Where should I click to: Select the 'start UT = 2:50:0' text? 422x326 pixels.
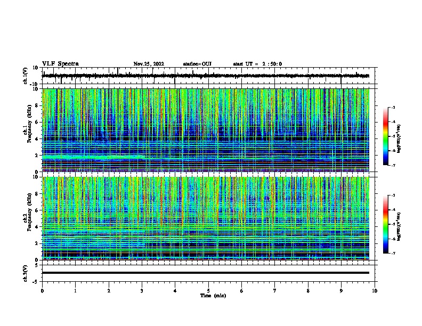[x=257, y=64]
